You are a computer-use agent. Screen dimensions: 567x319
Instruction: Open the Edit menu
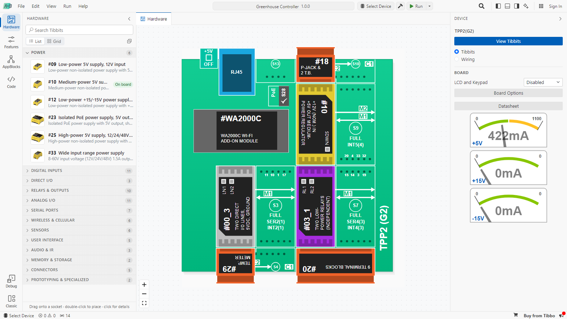[x=35, y=6]
